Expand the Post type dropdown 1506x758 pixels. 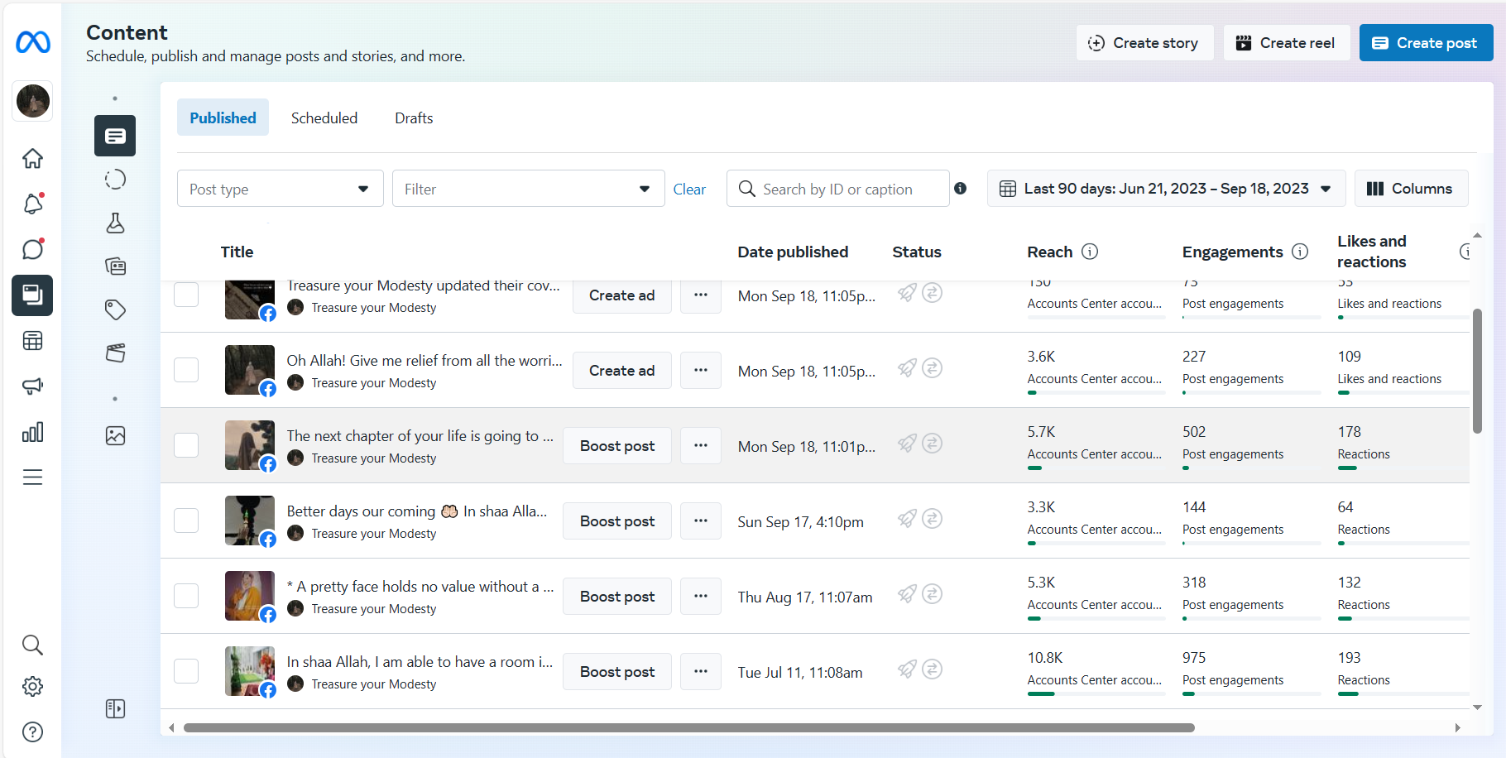click(x=280, y=189)
